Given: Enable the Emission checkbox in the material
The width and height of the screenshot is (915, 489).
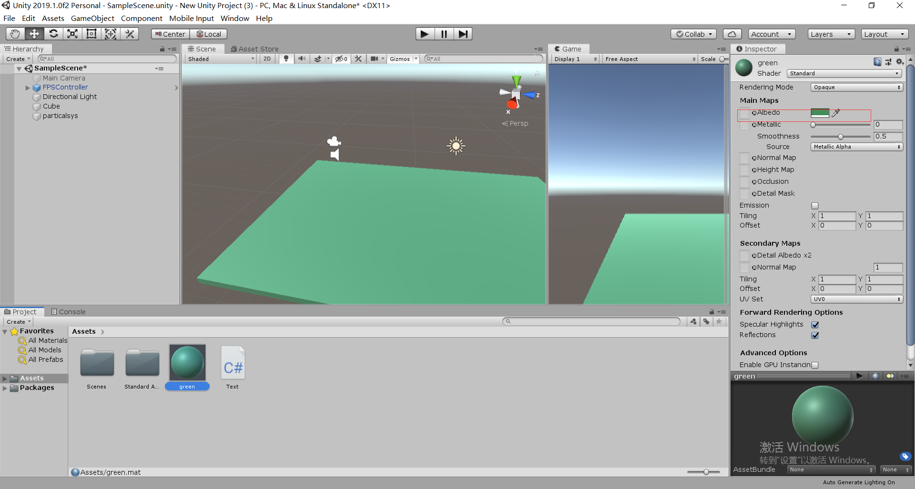Looking at the screenshot, I should click(x=815, y=206).
